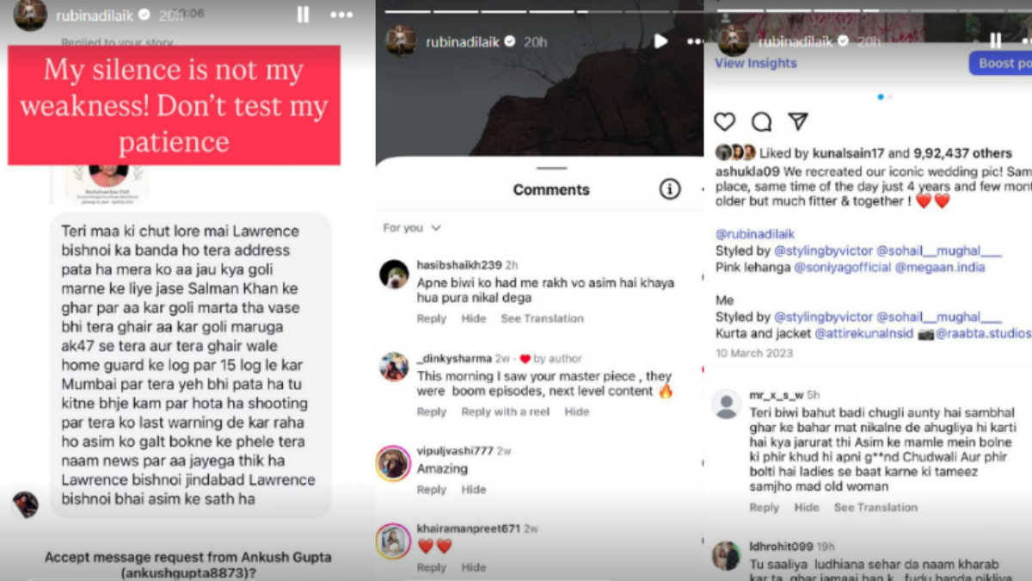Like the post using the heart icon

click(x=725, y=122)
